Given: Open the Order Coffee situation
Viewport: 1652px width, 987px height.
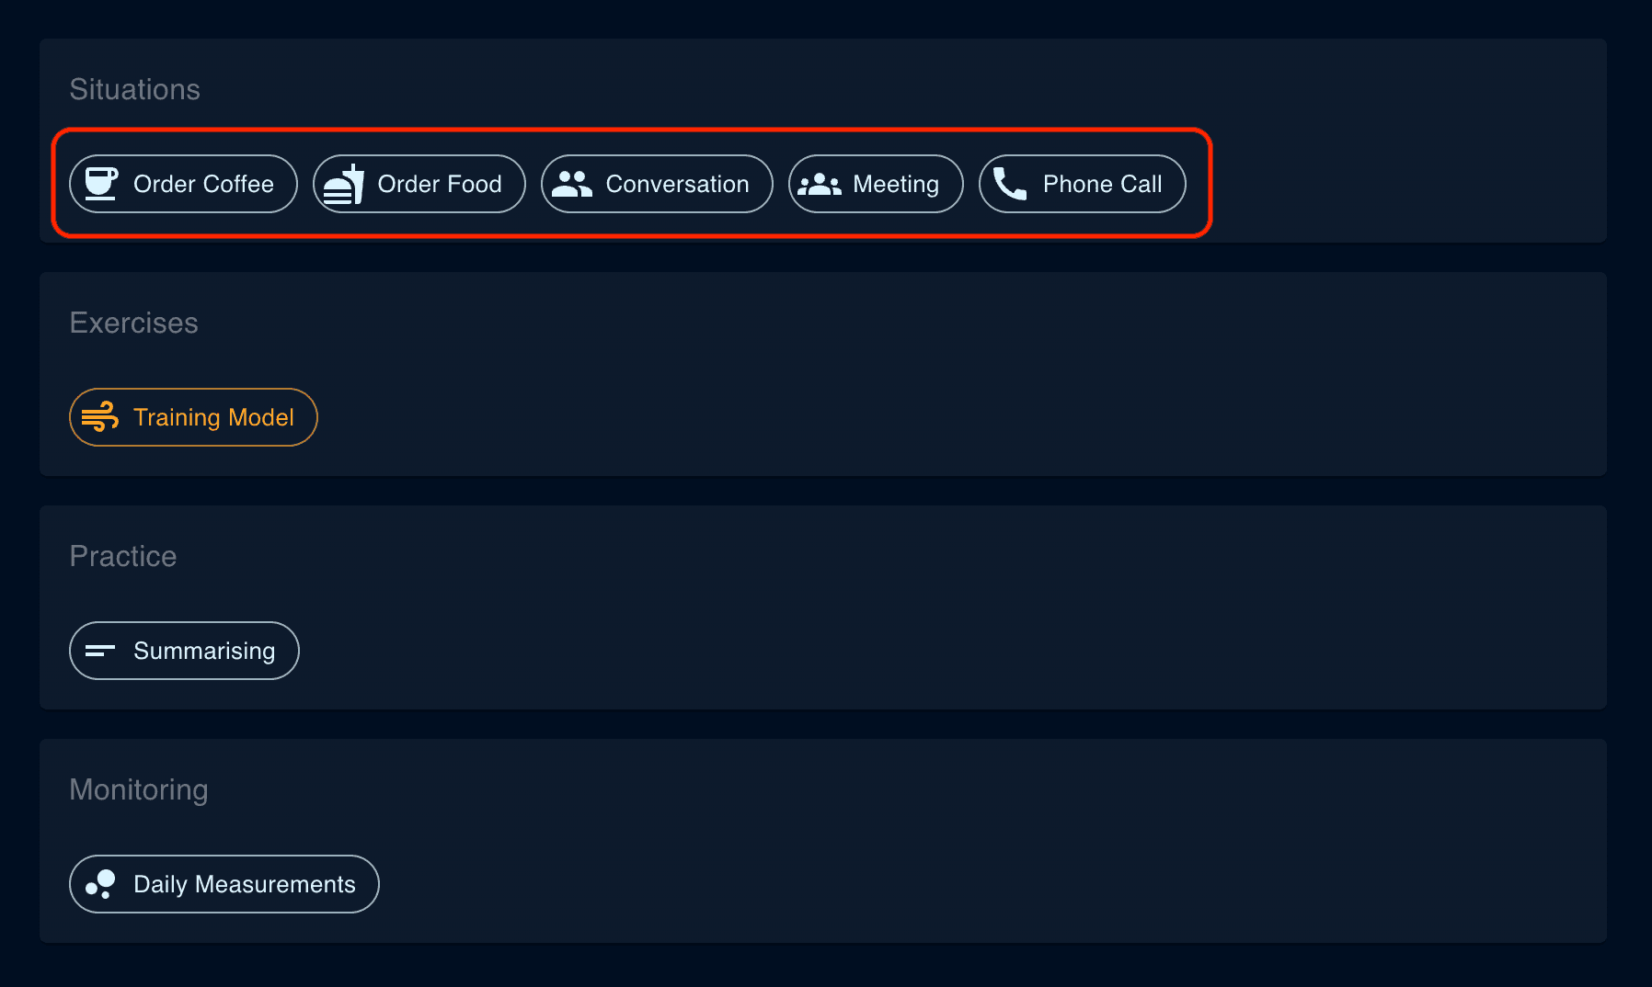Looking at the screenshot, I should click(184, 184).
